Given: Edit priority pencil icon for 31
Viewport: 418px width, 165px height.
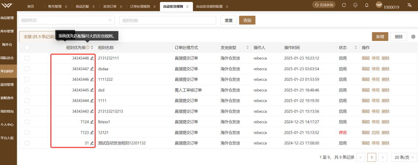Looking at the screenshot, I should point(92,143).
